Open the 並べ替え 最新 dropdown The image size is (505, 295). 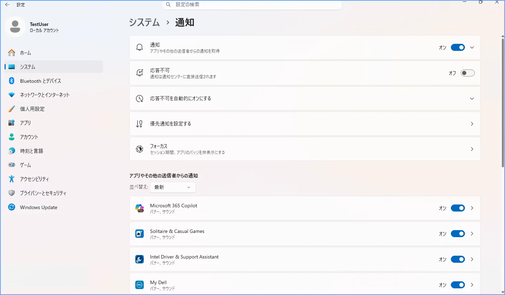pyautogui.click(x=173, y=187)
